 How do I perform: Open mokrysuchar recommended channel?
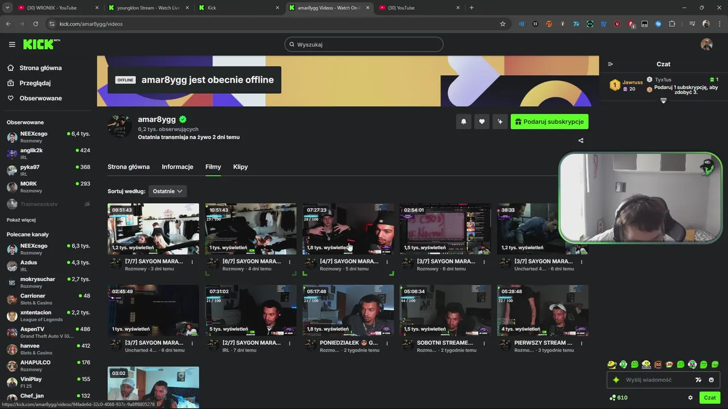[x=48, y=282]
